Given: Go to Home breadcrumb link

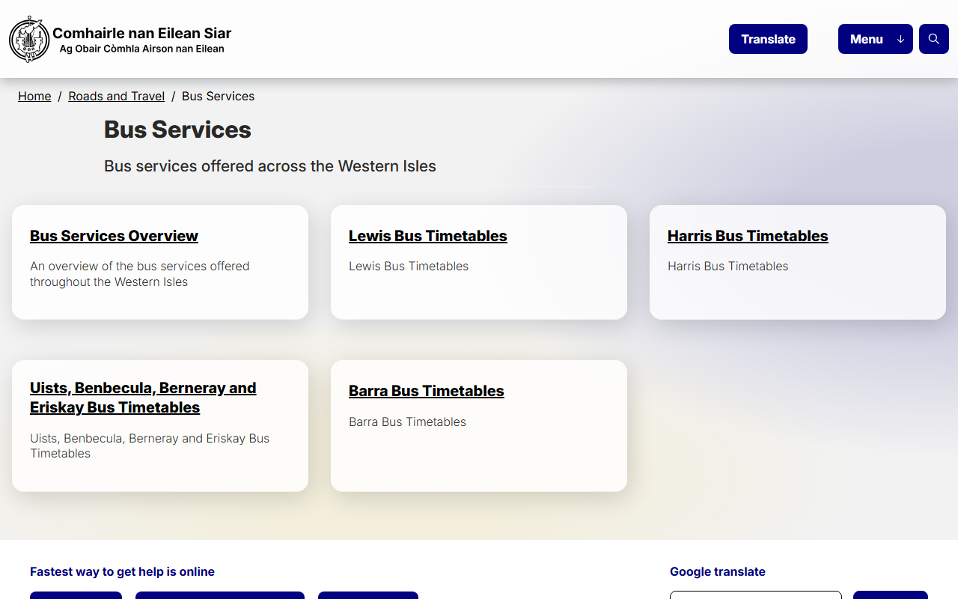Looking at the screenshot, I should [x=34, y=96].
